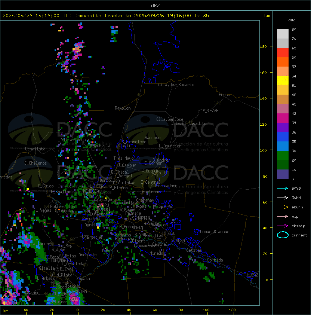Click the Tres_Mayo map label
The width and height of the screenshot is (311, 315).
(x=123, y=158)
